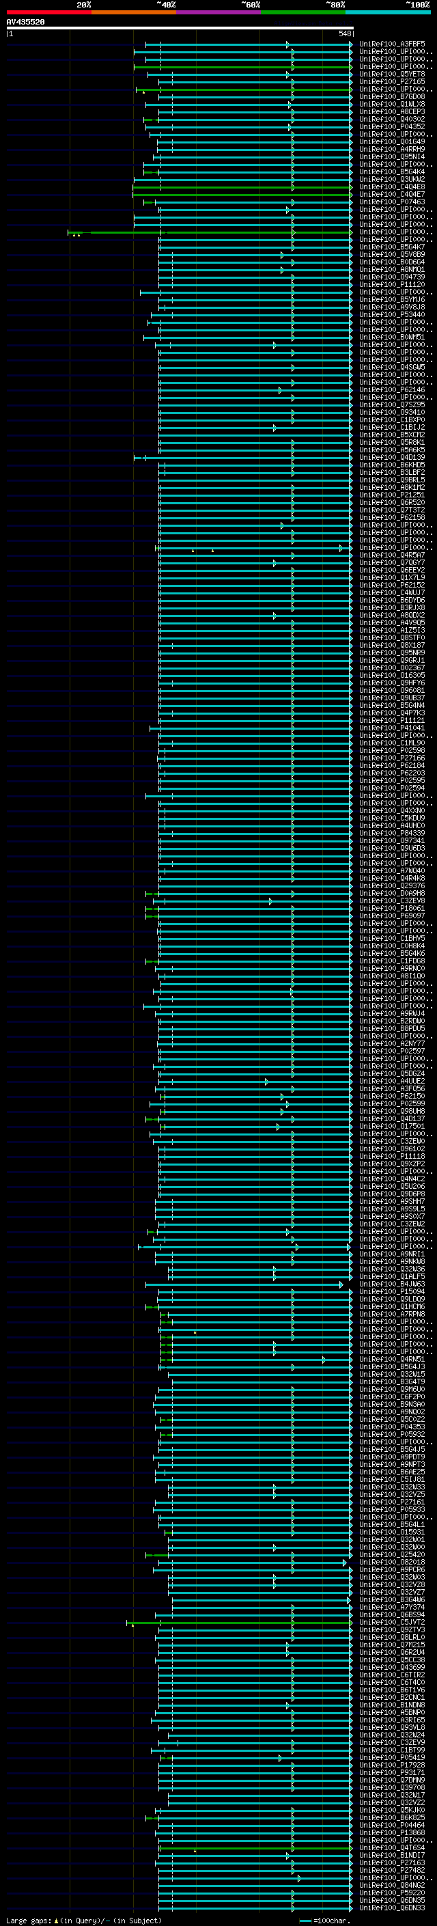Click the label UniRef100_P41041
Screen dimensions: 437x1926
pyautogui.click(x=391, y=728)
